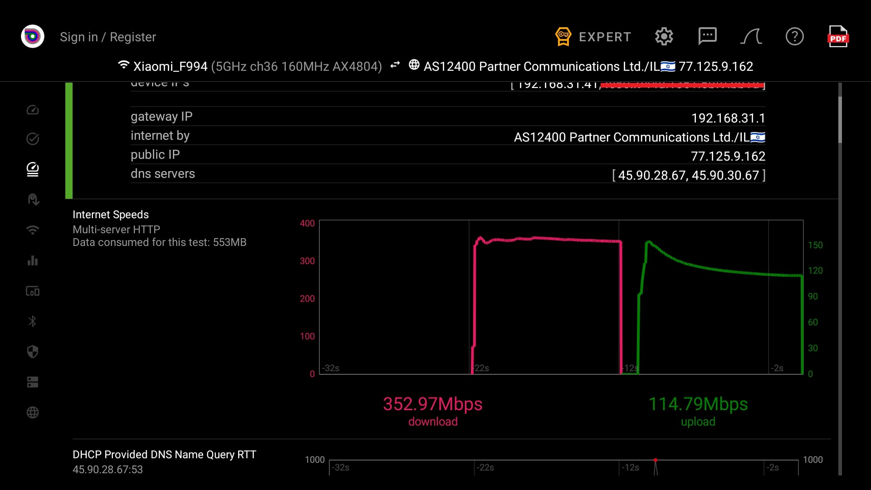Open the WiFi sidebar section
Viewport: 871px width, 490px height.
33,230
